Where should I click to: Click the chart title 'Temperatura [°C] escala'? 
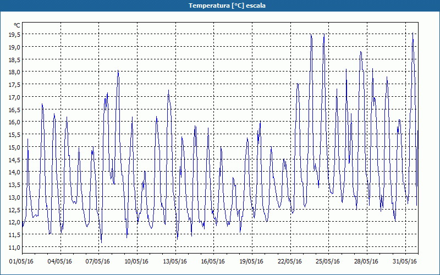227,5
